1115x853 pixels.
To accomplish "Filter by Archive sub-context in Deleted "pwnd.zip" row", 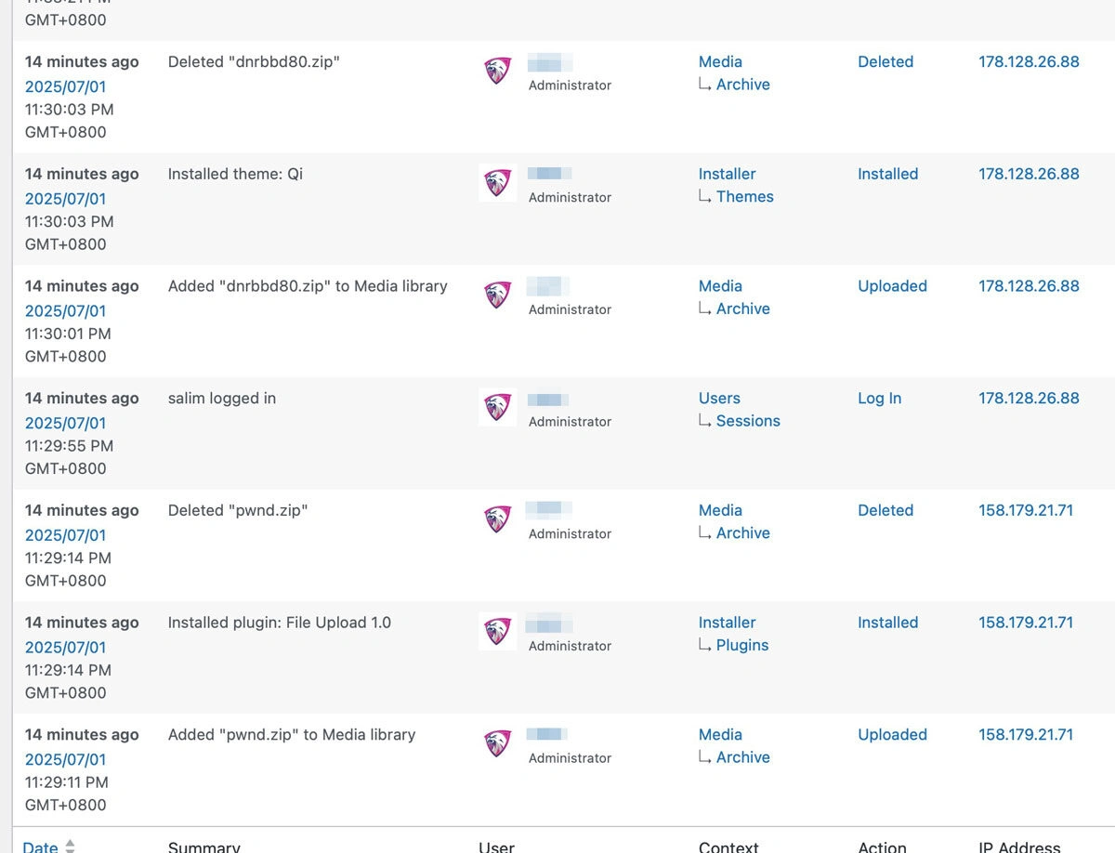I will click(742, 533).
